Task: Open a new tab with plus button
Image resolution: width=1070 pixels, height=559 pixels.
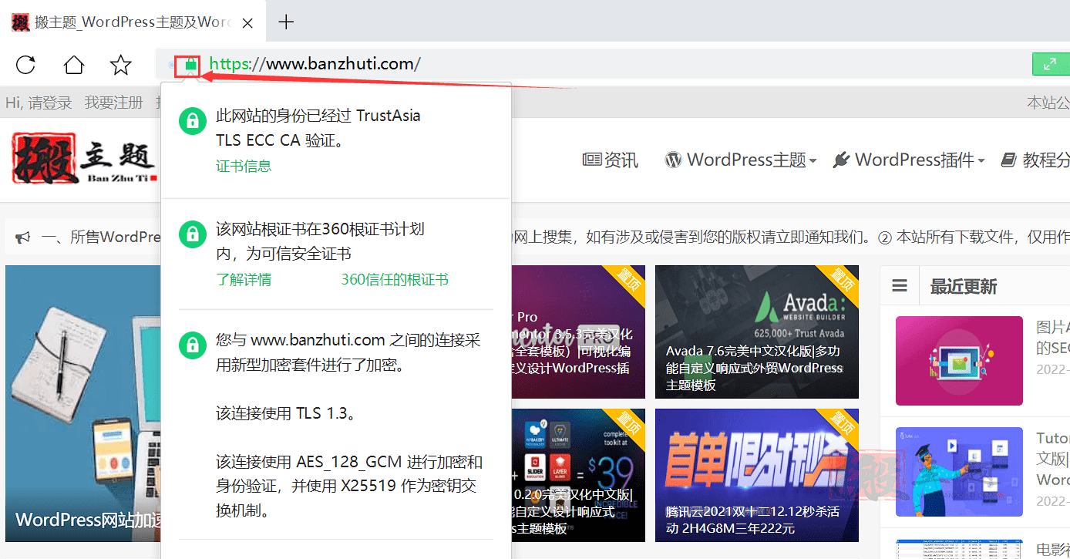Action: tap(286, 22)
